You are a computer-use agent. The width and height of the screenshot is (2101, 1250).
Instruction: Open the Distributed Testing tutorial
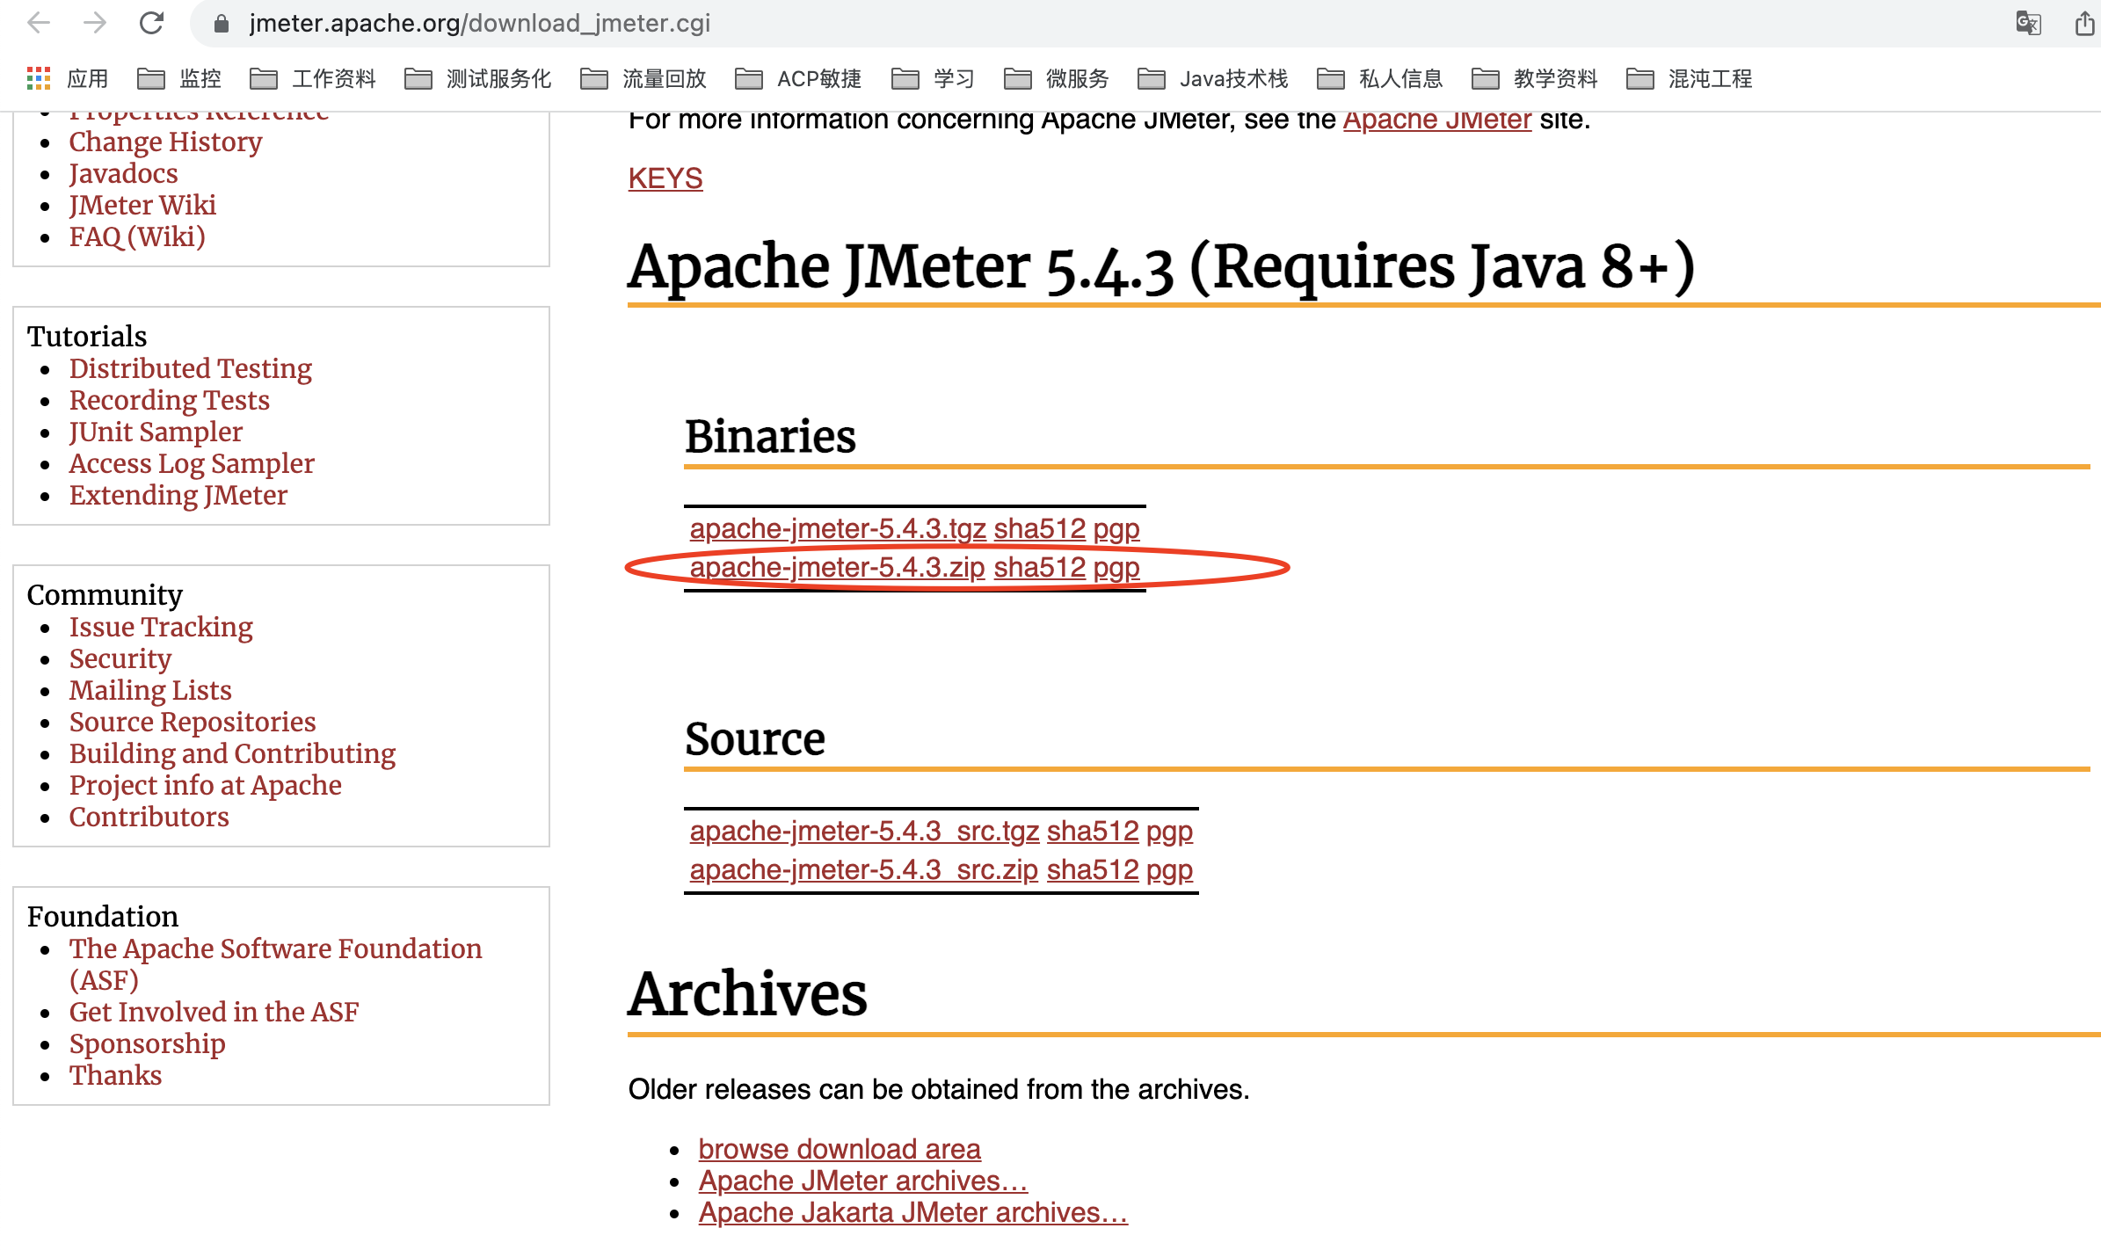(190, 367)
